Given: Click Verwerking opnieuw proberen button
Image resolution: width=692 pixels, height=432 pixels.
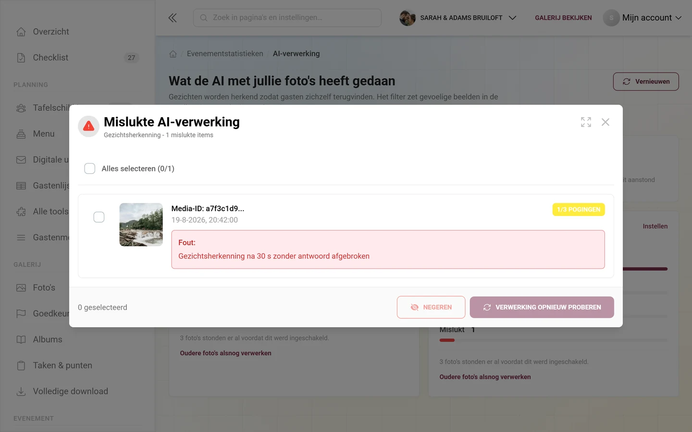Looking at the screenshot, I should click(542, 307).
